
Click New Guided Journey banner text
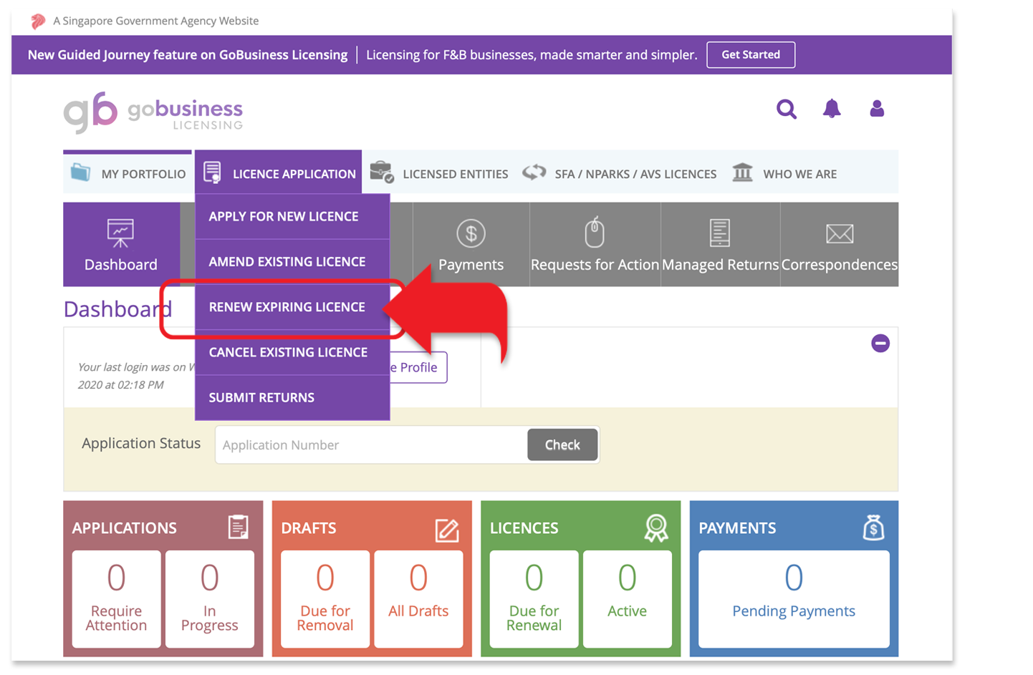coord(188,55)
